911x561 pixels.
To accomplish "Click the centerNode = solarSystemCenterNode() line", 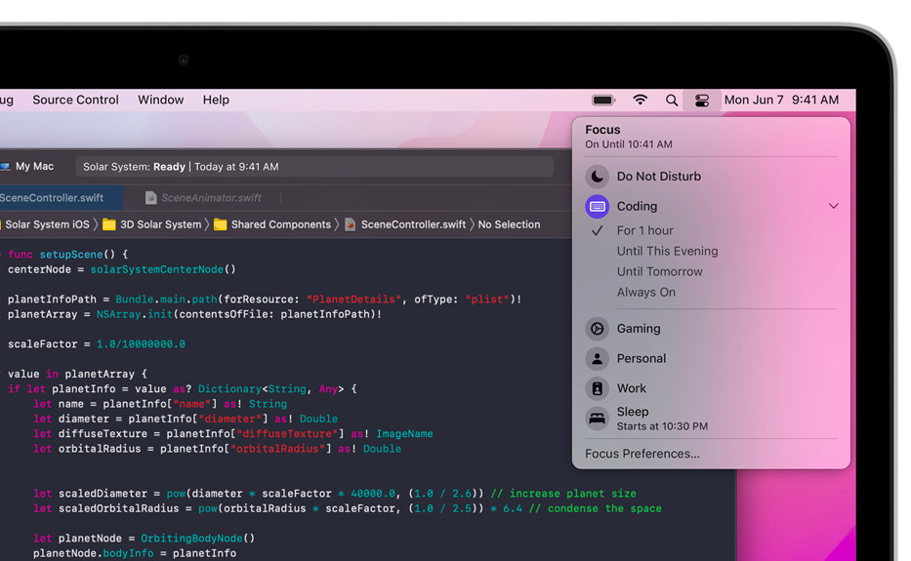I will (x=121, y=269).
